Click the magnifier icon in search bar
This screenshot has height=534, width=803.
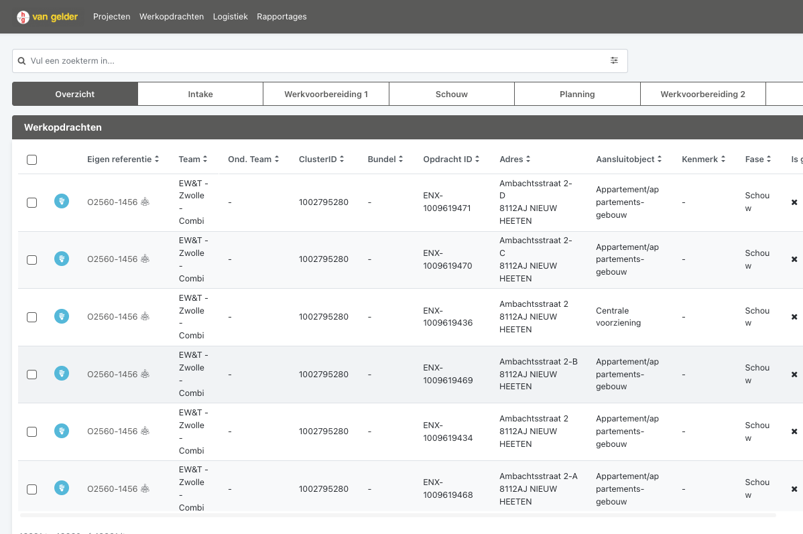(21, 61)
